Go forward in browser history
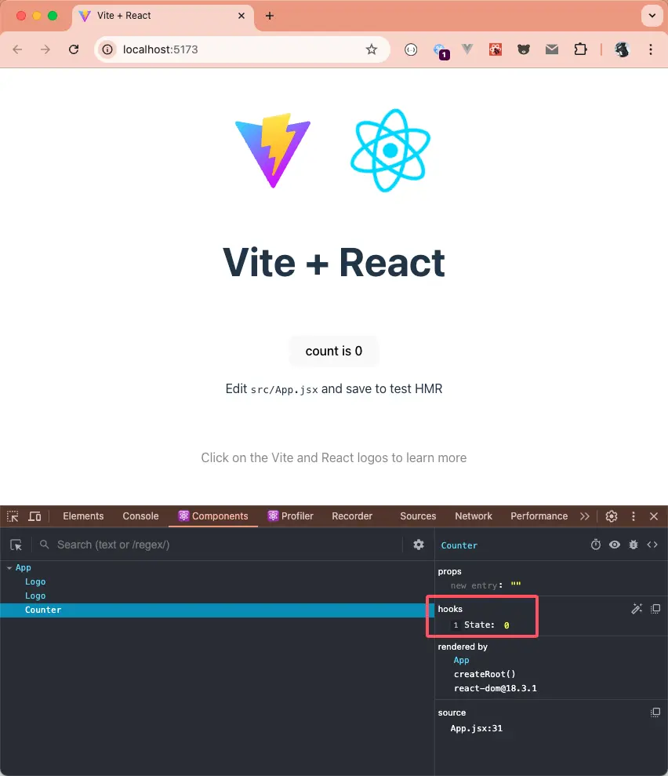The height and width of the screenshot is (776, 668). (x=45, y=49)
